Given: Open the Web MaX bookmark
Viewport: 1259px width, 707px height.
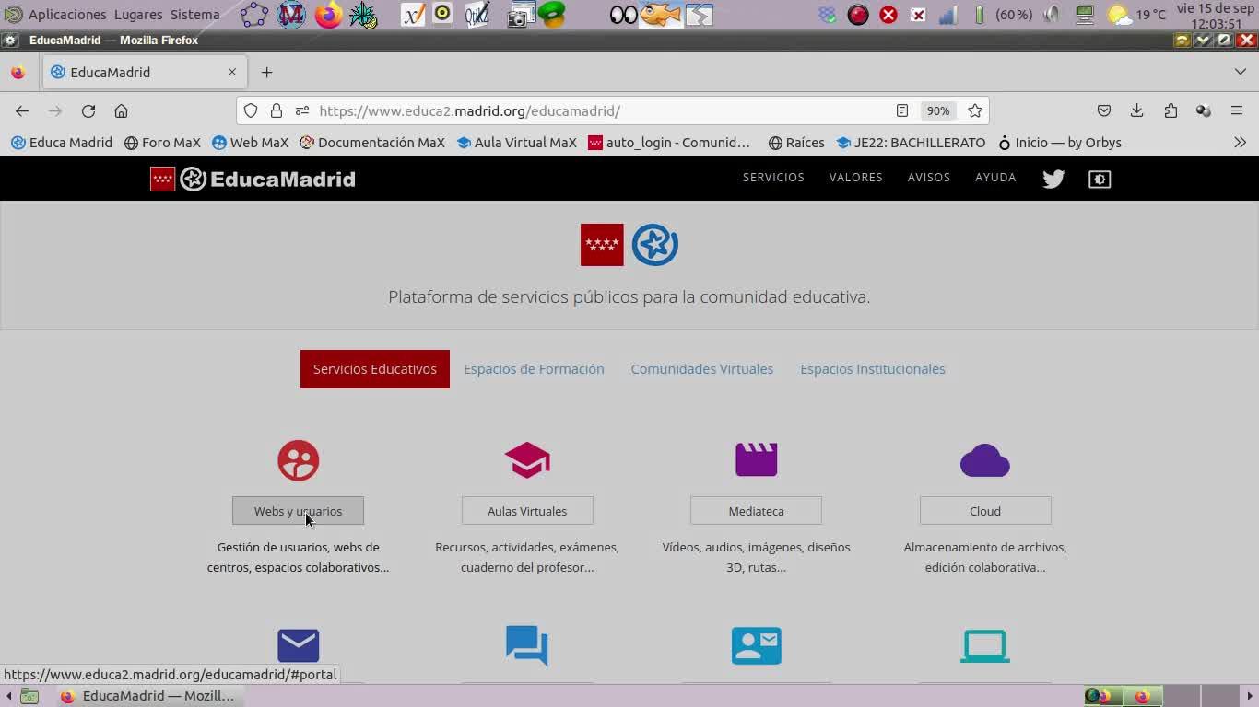Looking at the screenshot, I should pos(250,143).
